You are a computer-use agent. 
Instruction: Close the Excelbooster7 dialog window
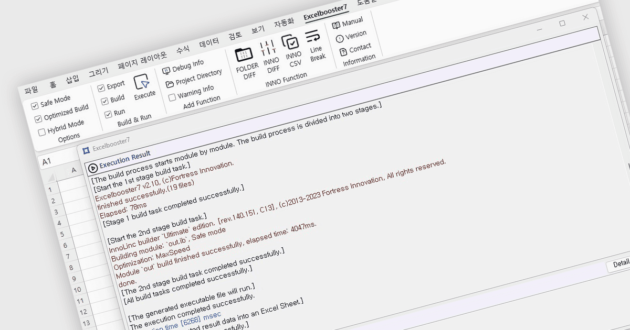tap(585, 17)
